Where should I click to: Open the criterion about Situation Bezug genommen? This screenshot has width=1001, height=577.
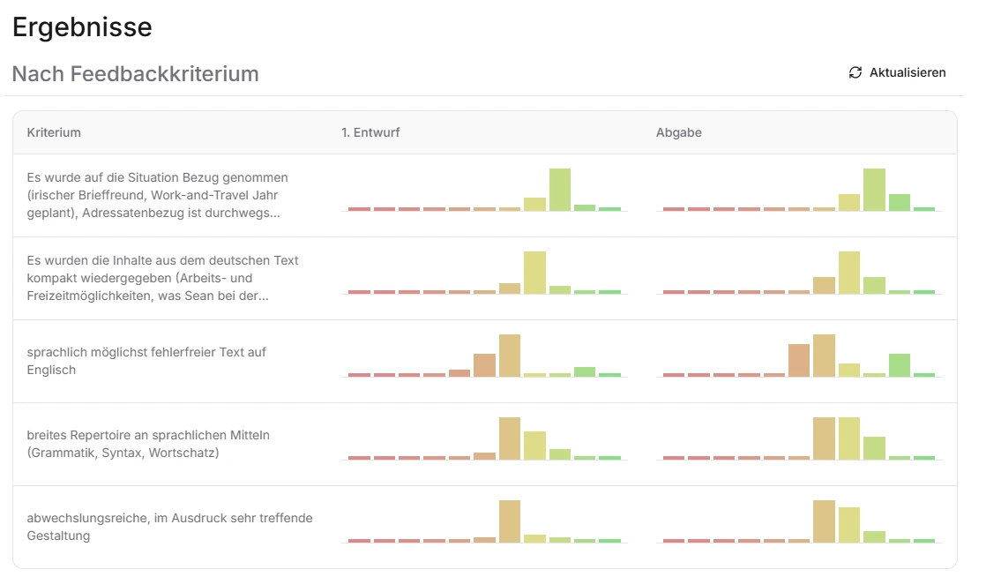click(x=158, y=195)
